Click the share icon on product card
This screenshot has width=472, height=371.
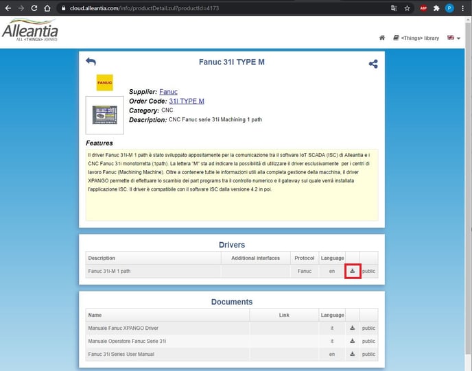tap(373, 64)
